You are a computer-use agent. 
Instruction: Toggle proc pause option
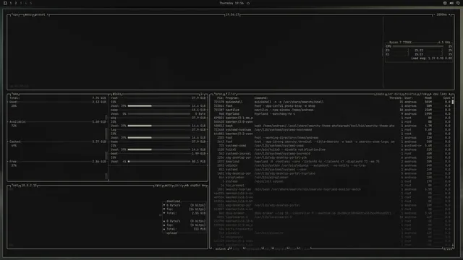point(380,94)
